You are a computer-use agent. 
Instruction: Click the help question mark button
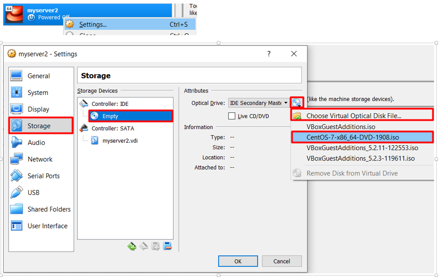pos(269,54)
